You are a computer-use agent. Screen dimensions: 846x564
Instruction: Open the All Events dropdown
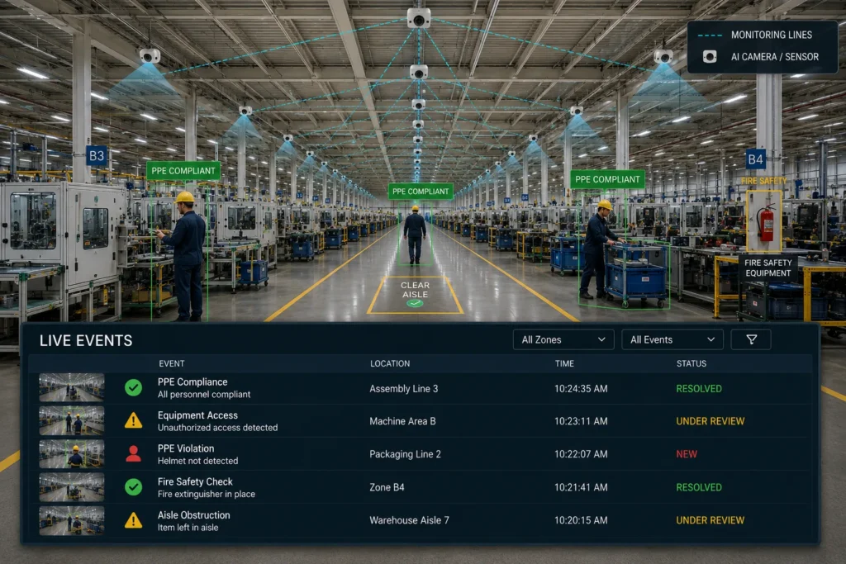[x=673, y=339]
